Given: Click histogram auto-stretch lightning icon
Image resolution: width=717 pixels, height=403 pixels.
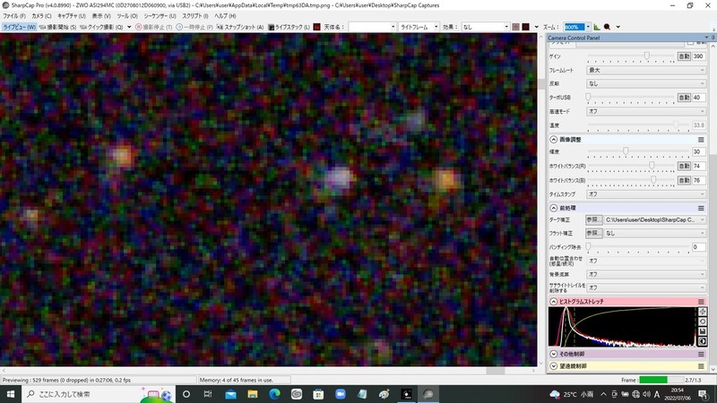Looking at the screenshot, I should [x=703, y=311].
